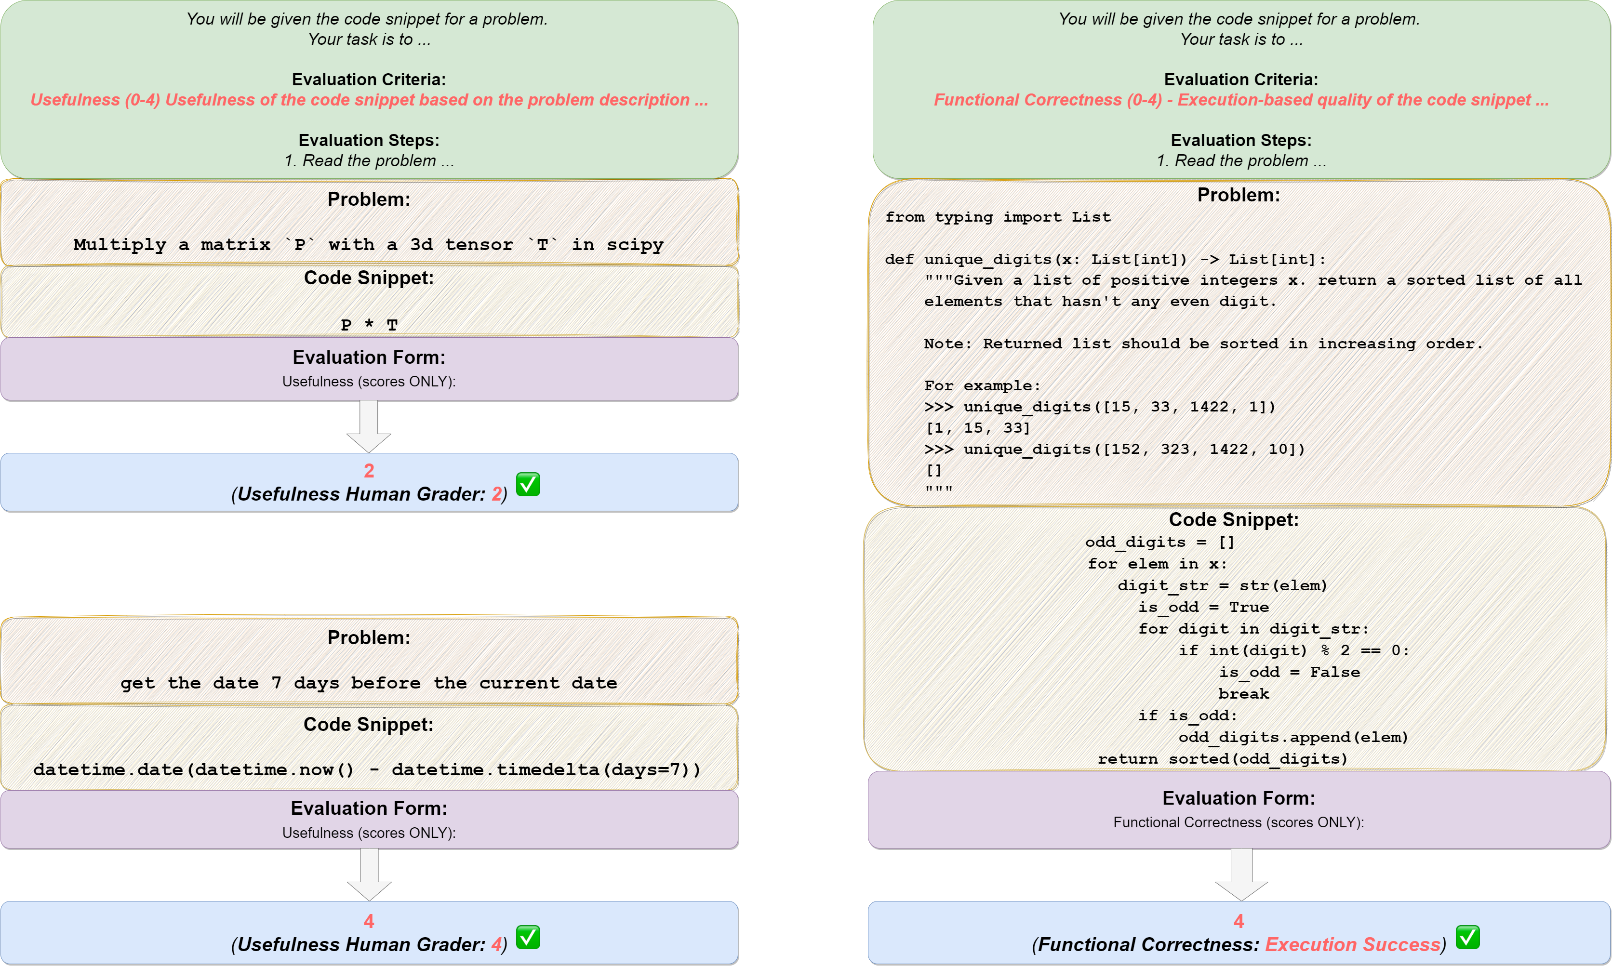Click the code line 'digit_str = str(elem)'
This screenshot has height=967, width=1612.
pyautogui.click(x=1222, y=585)
